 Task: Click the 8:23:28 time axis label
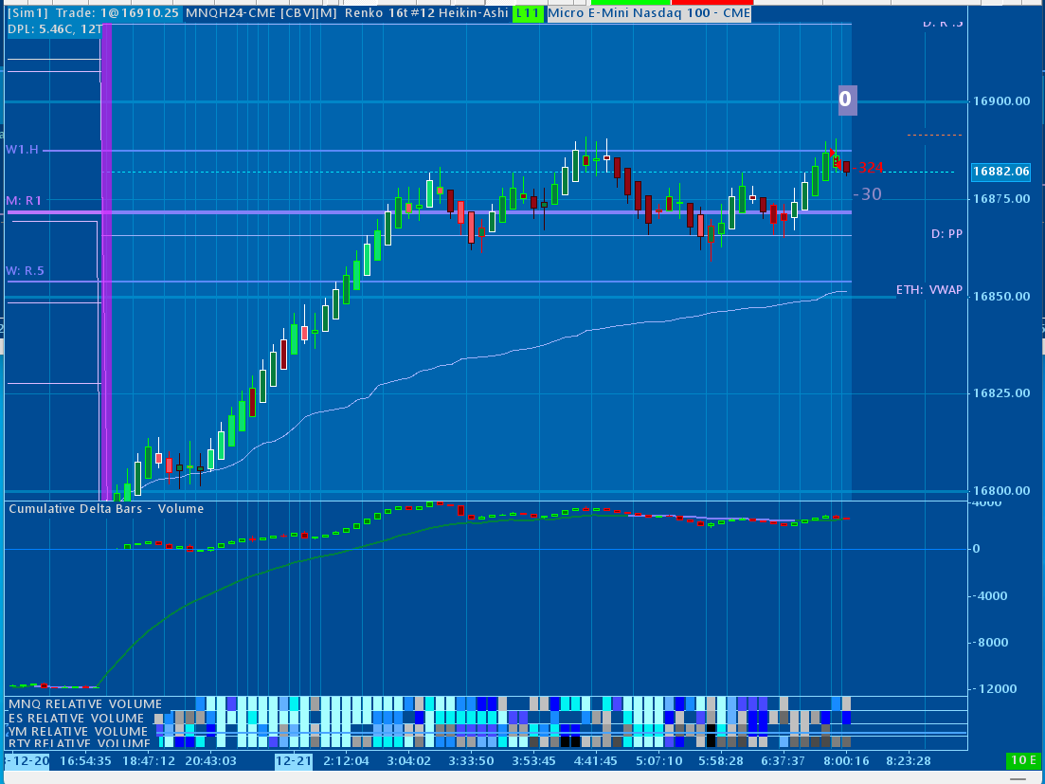point(909,760)
